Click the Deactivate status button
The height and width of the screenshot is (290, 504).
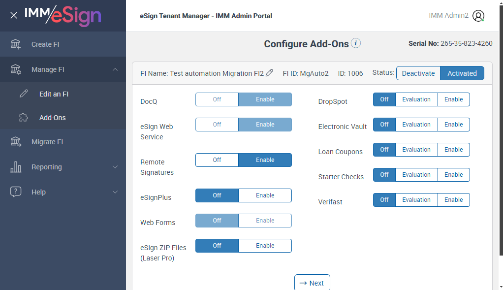(x=418, y=73)
